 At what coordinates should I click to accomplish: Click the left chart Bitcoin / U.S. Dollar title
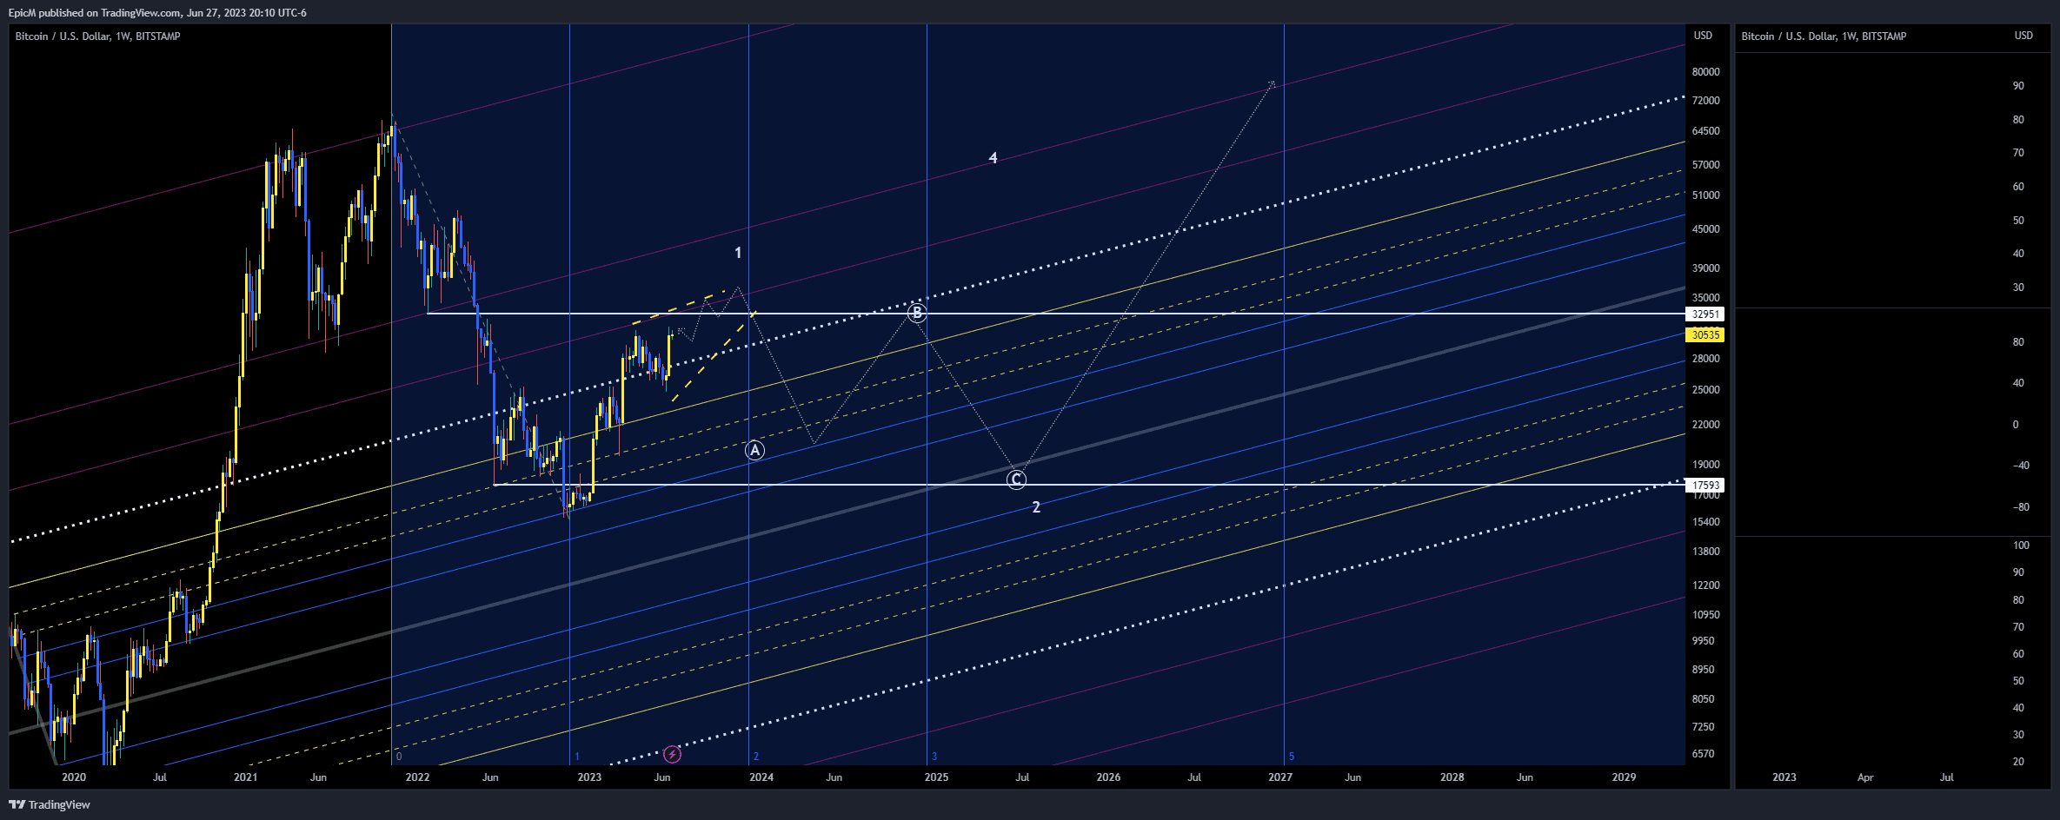pos(98,36)
